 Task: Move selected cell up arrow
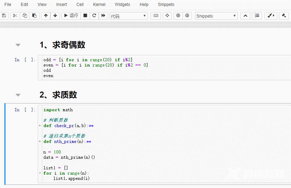[46, 15]
